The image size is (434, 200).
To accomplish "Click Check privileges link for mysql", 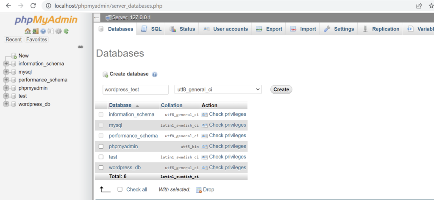I will tap(227, 125).
